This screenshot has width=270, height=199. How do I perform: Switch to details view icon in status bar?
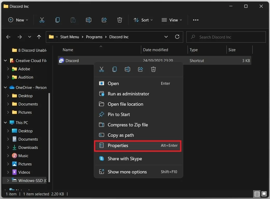(257, 194)
